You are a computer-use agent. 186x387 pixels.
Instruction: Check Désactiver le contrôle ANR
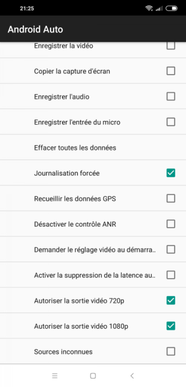[x=171, y=224]
